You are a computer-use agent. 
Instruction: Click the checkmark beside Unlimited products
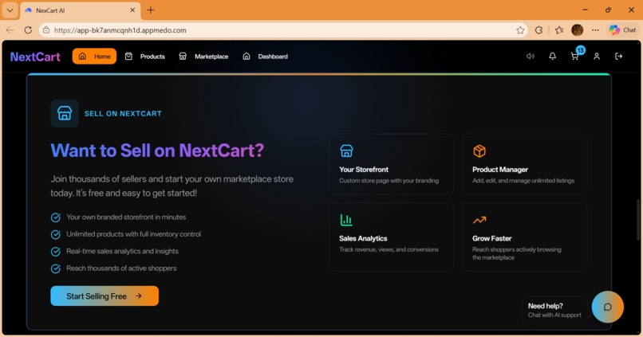(55, 235)
